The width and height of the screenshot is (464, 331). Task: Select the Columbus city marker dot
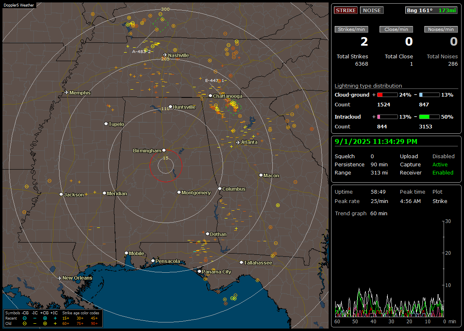220,188
